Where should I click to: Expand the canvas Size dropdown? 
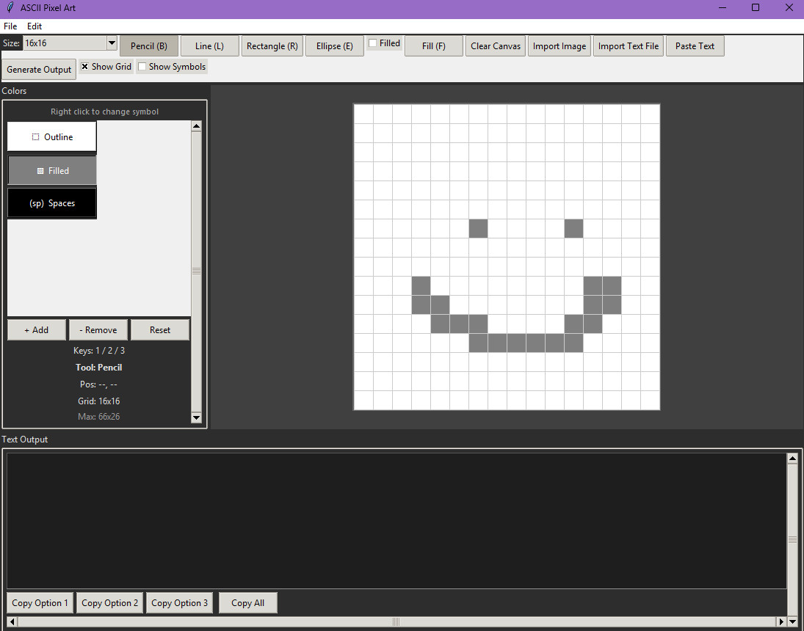click(112, 43)
